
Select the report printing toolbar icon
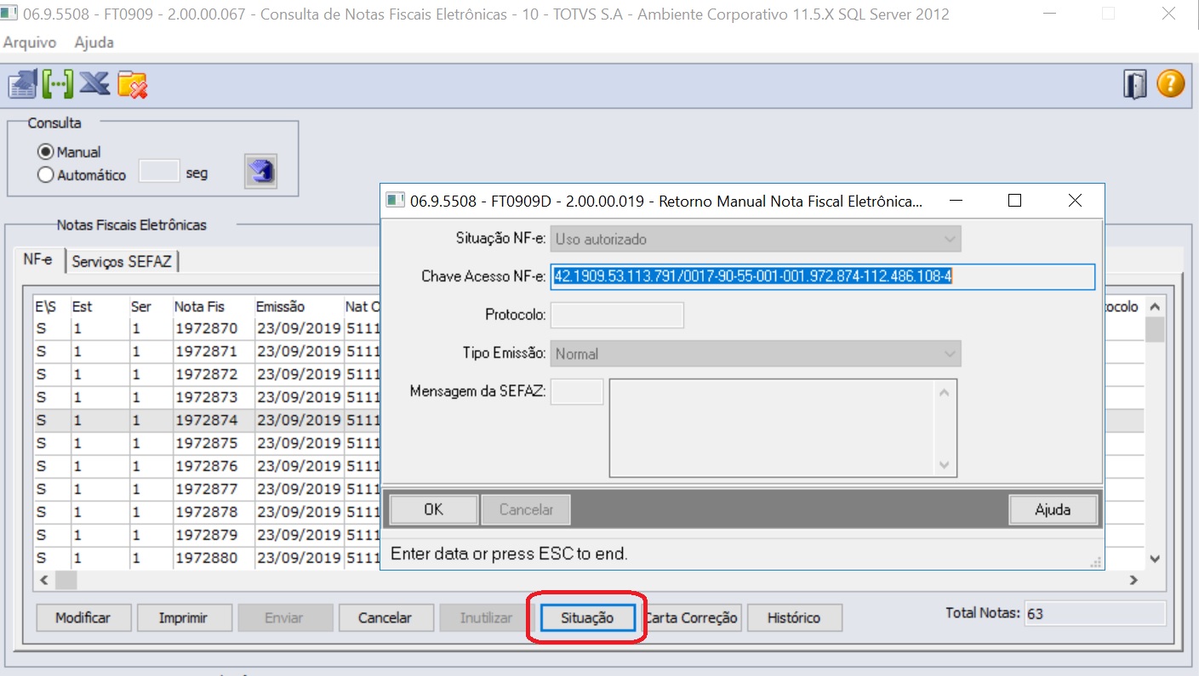tap(23, 83)
